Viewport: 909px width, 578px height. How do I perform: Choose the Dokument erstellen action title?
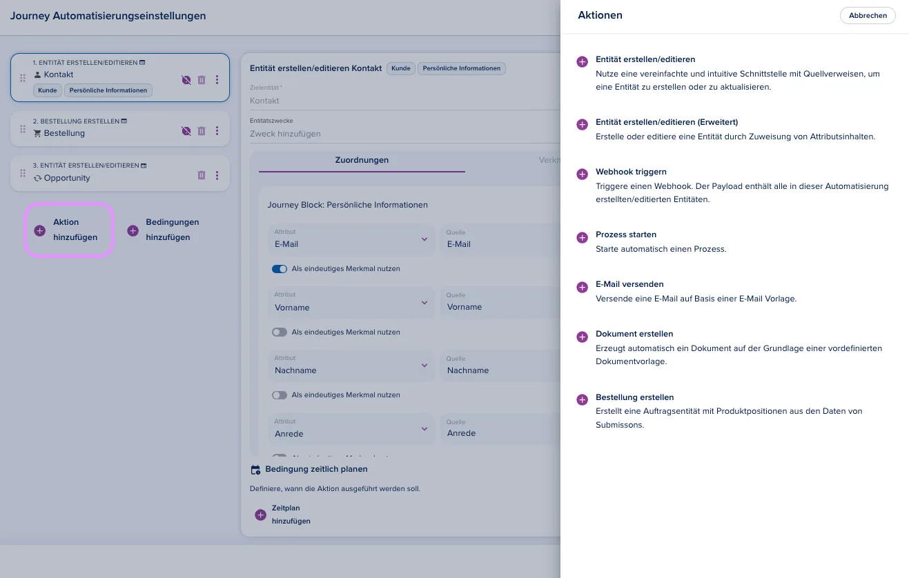pyautogui.click(x=634, y=334)
